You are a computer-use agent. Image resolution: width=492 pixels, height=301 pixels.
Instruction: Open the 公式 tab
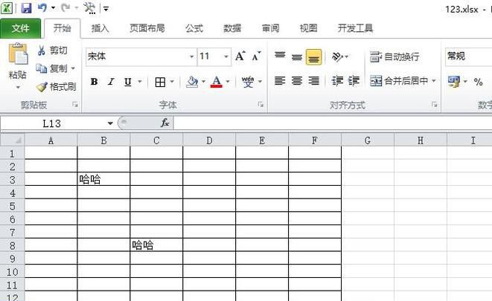[x=194, y=28]
